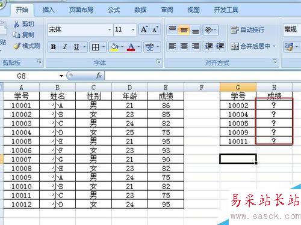
Task: Select cell containing 小F
Action: coord(57,150)
